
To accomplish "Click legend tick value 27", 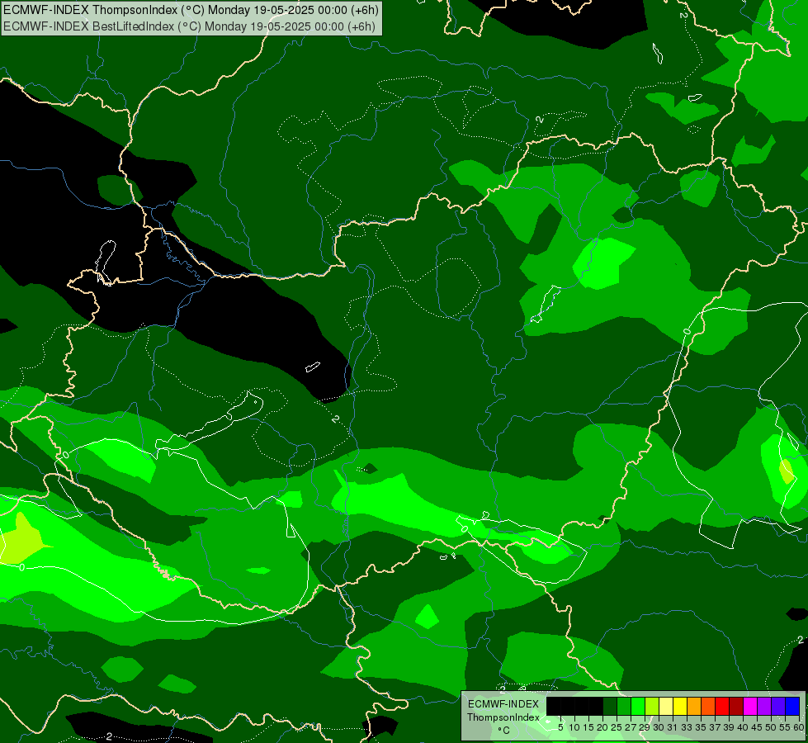I will point(631,727).
